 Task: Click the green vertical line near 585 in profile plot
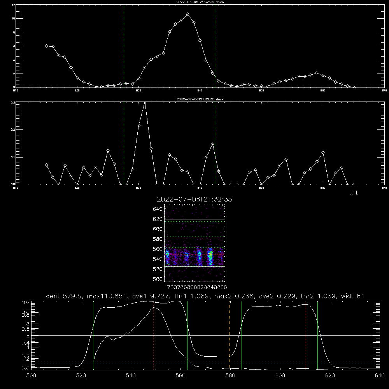pyautogui.click(x=242, y=335)
